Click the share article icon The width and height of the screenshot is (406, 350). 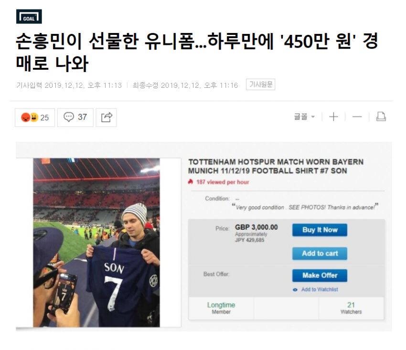click(x=106, y=117)
